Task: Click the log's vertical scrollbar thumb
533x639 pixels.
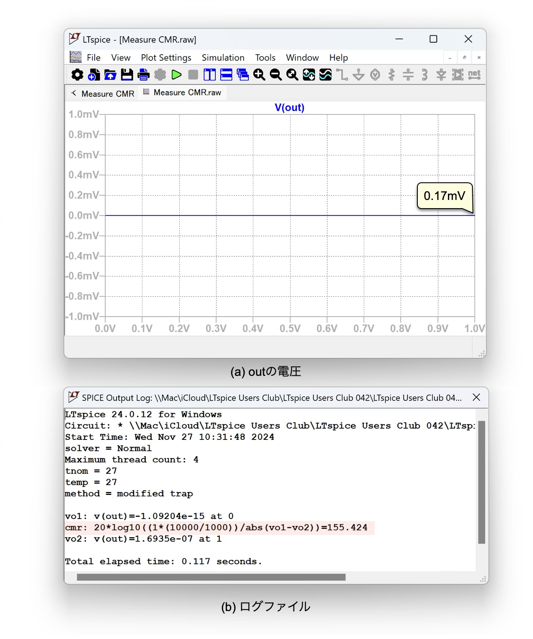Action: click(481, 482)
